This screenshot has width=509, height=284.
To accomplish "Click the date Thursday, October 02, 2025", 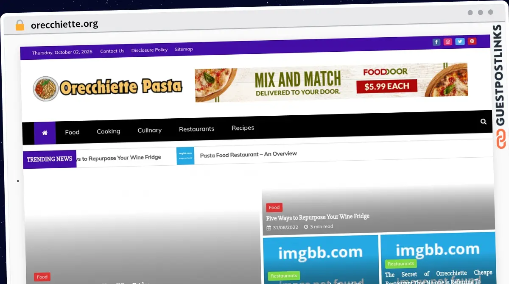I will pyautogui.click(x=62, y=53).
